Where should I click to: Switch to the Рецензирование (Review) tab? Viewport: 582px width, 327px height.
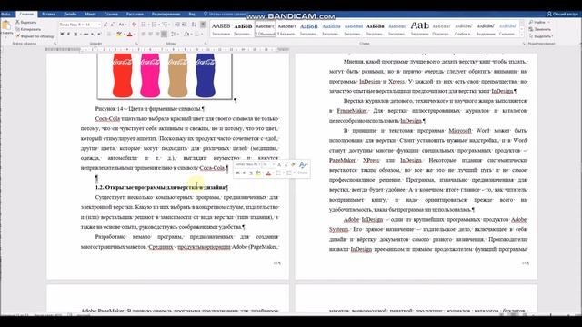[x=166, y=15]
